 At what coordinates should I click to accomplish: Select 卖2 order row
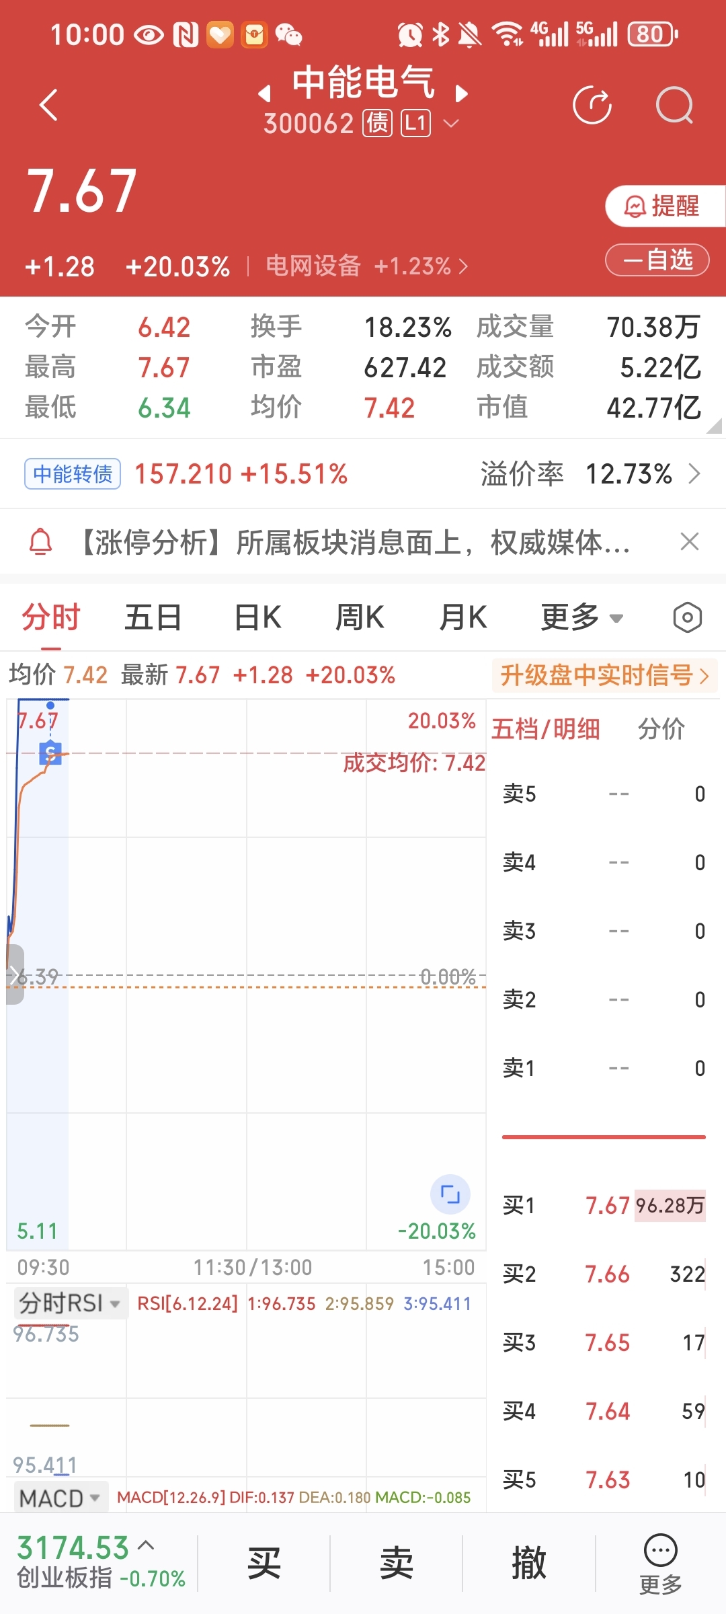click(604, 1000)
